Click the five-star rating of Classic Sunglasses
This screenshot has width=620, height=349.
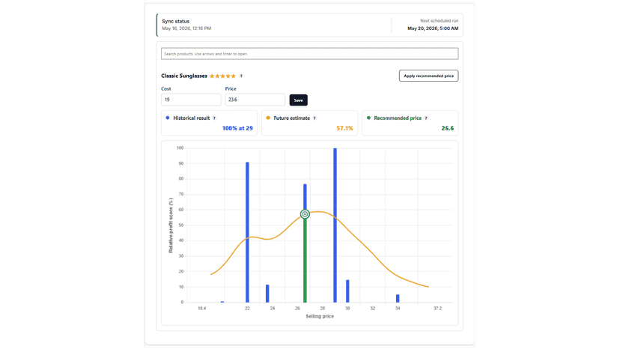click(x=222, y=76)
